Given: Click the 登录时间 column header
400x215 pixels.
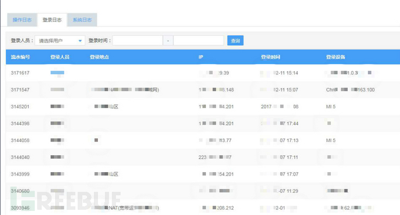Looking at the screenshot, I should pos(270,57).
